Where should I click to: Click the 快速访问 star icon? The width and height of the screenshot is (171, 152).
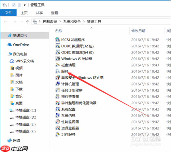(10, 35)
